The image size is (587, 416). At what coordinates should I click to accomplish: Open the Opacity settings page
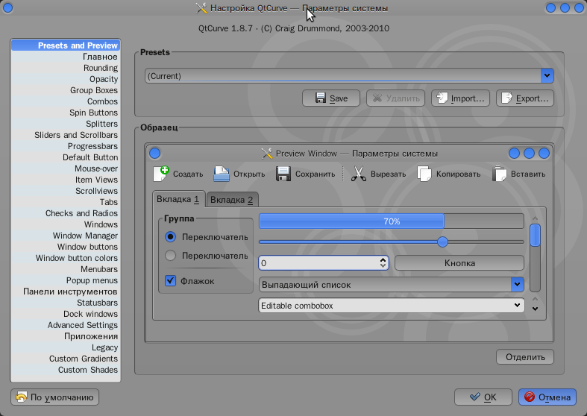[66, 79]
